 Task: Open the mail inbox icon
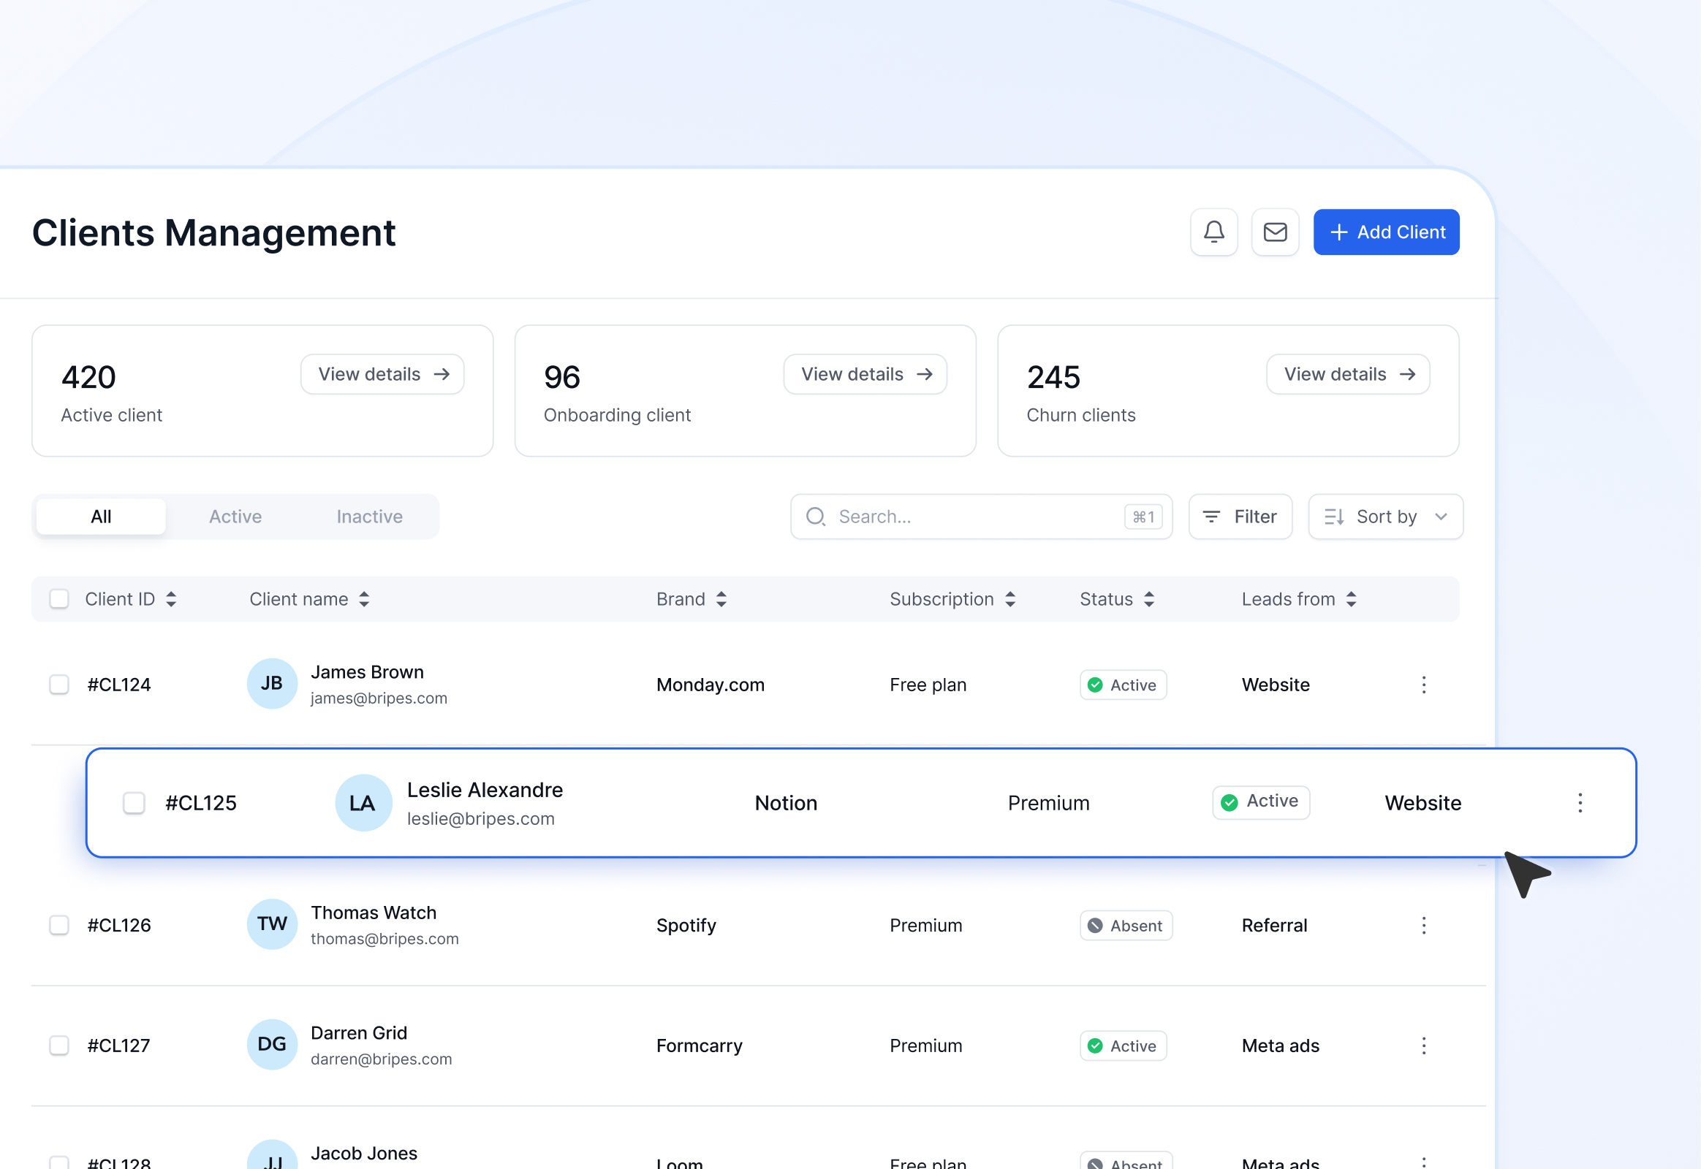1275,232
